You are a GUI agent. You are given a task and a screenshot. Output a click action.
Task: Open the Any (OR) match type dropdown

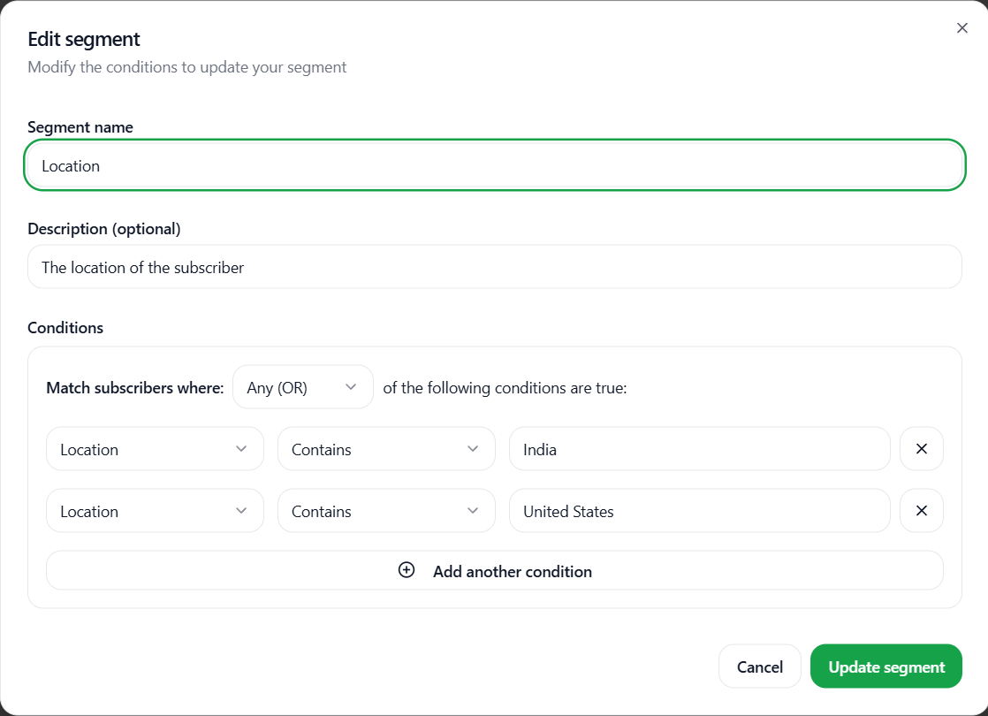[x=302, y=386]
